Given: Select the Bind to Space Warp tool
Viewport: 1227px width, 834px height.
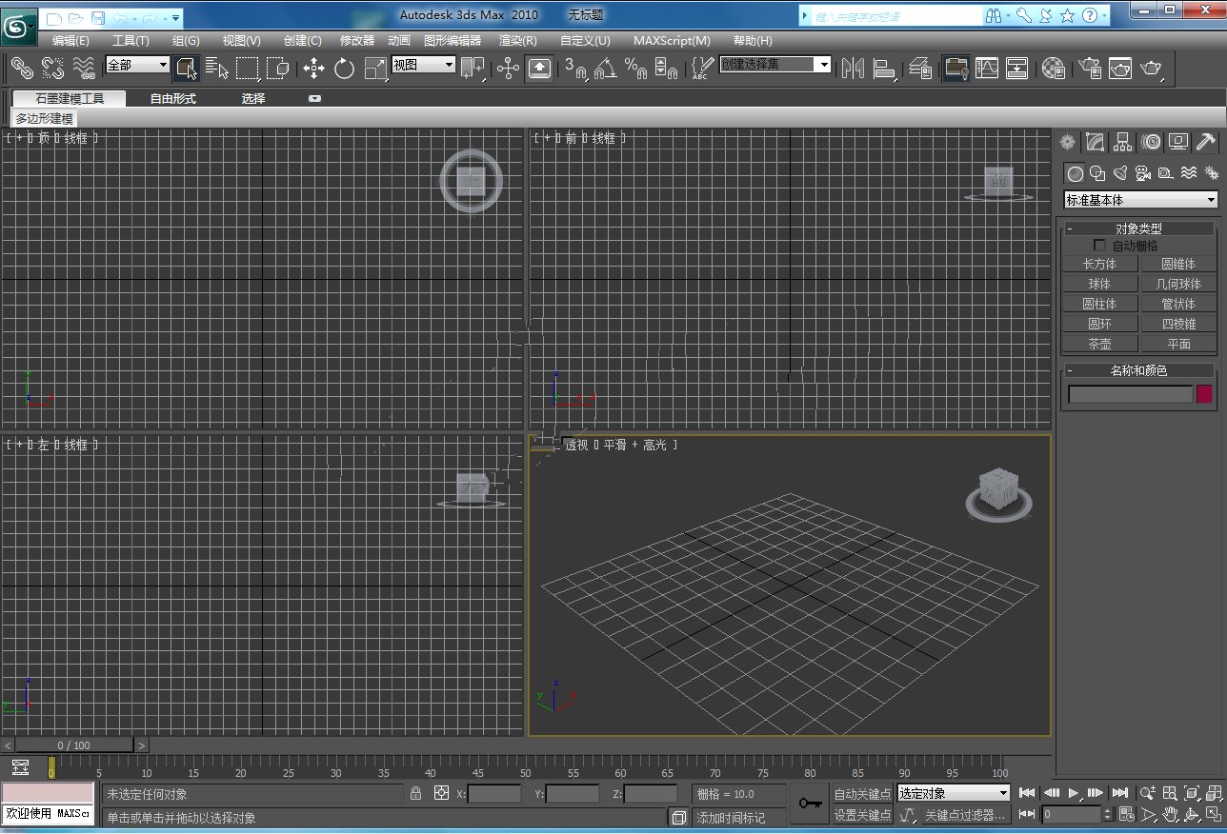Looking at the screenshot, I should [84, 68].
